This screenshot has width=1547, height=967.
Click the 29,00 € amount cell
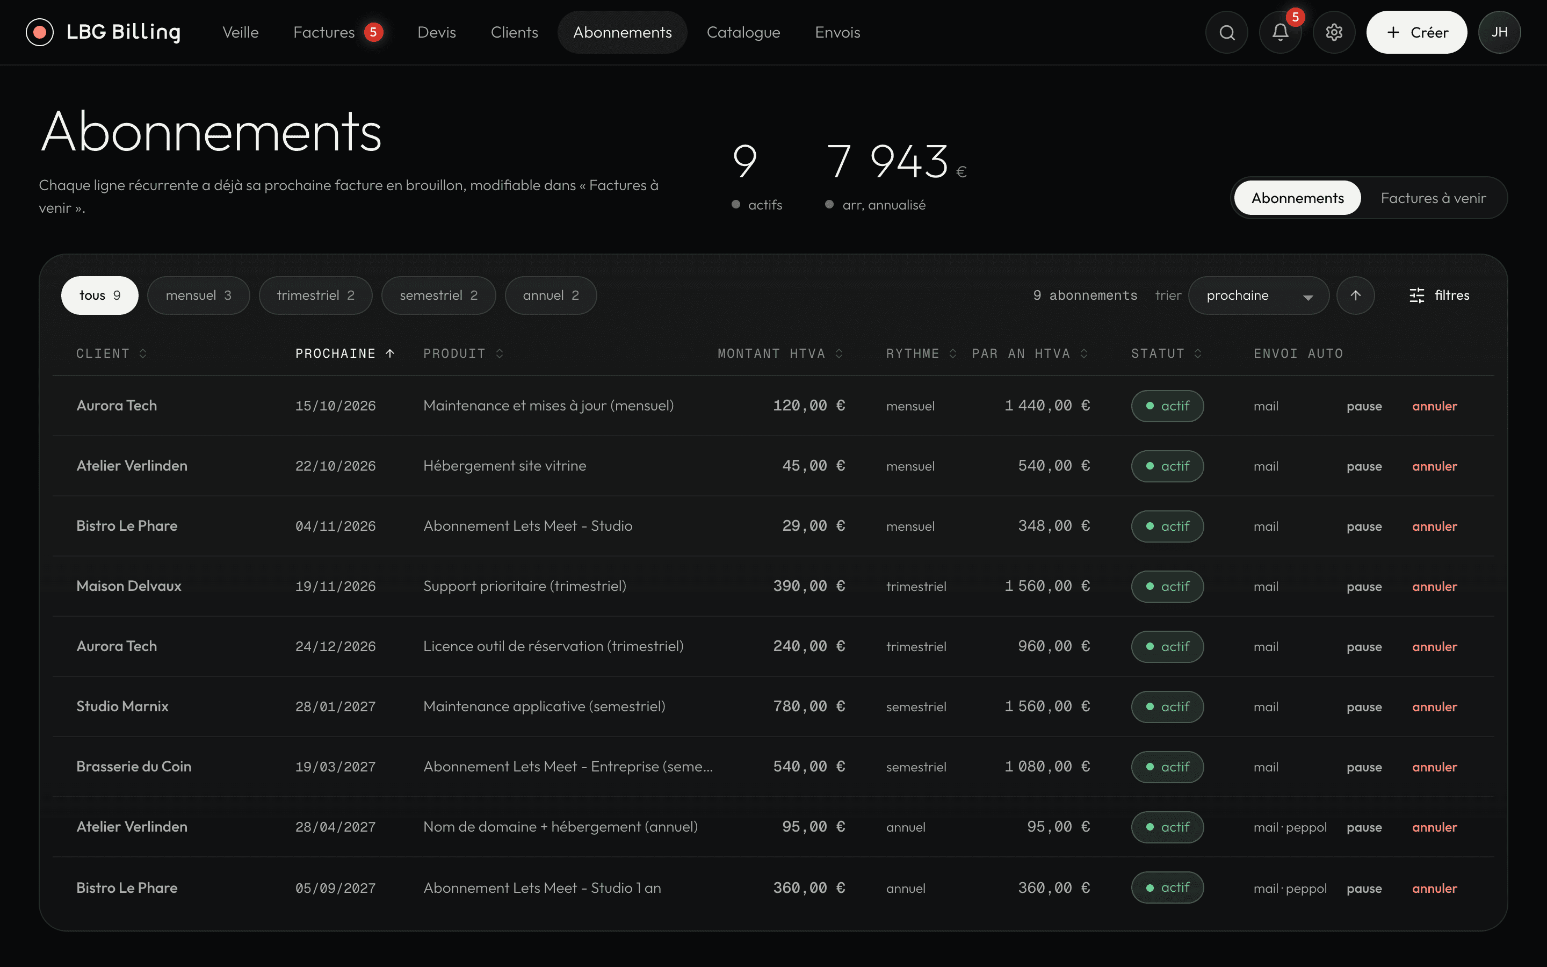(813, 526)
